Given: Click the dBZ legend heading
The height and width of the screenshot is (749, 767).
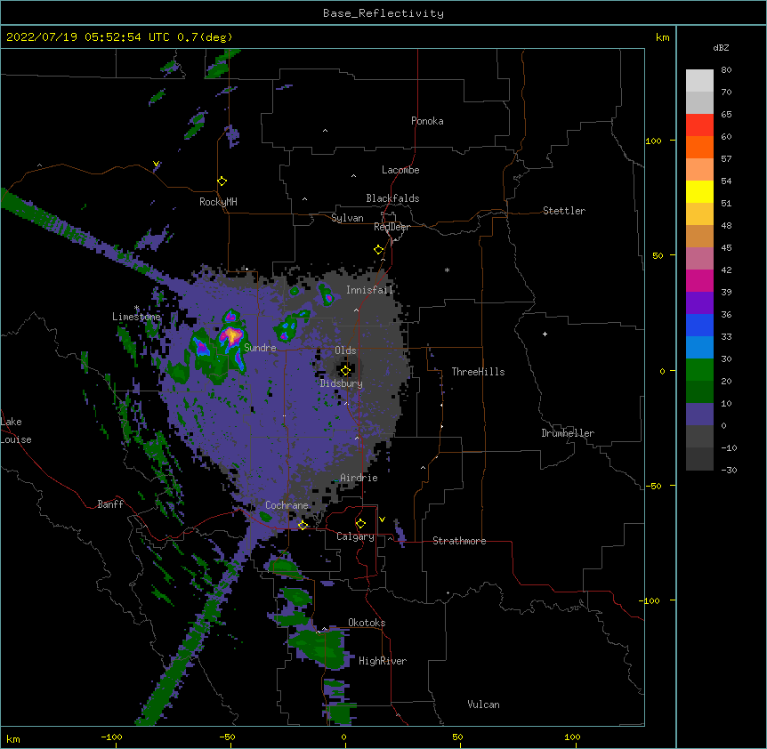Looking at the screenshot, I should 721,47.
